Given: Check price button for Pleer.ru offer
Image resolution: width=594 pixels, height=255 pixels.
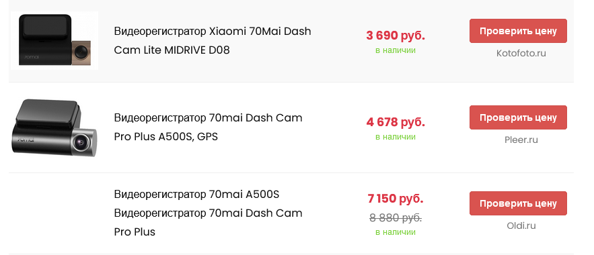Looking at the screenshot, I should 518,117.
